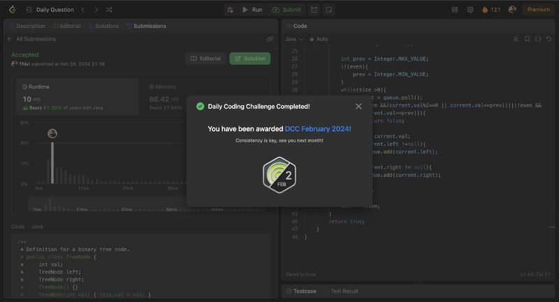Viewport: 559px width, 302px height.
Task: Open the timer alarm clock icon
Action: click(314, 10)
